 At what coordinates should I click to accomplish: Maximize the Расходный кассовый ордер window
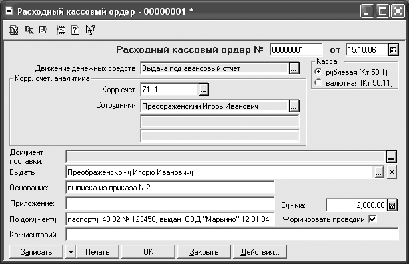[382, 11]
